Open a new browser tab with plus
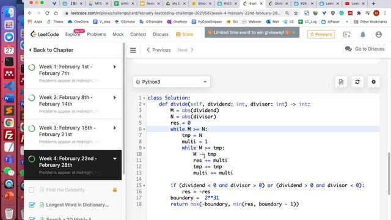Screen dimensions: 391x220 tap(373, 4)
